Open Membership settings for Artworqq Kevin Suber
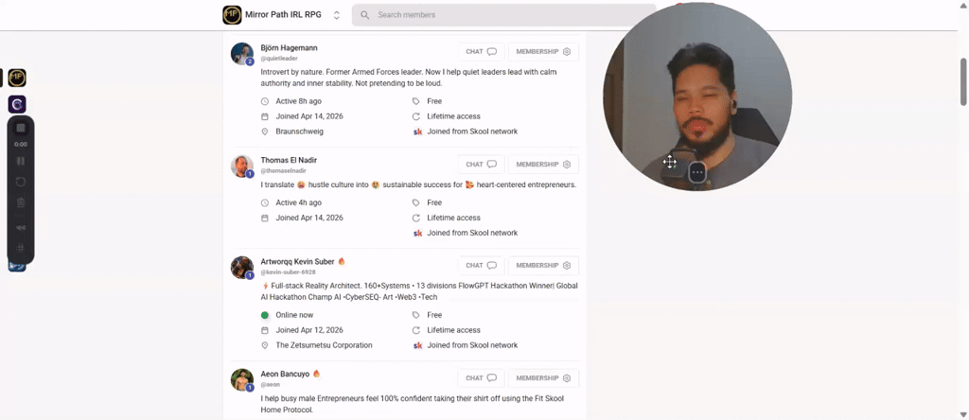The image size is (969, 420). coord(543,265)
